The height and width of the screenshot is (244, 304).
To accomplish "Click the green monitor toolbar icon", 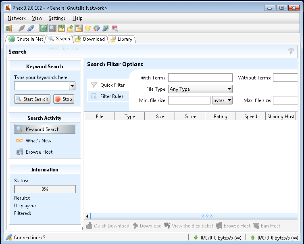I will pos(106,28).
